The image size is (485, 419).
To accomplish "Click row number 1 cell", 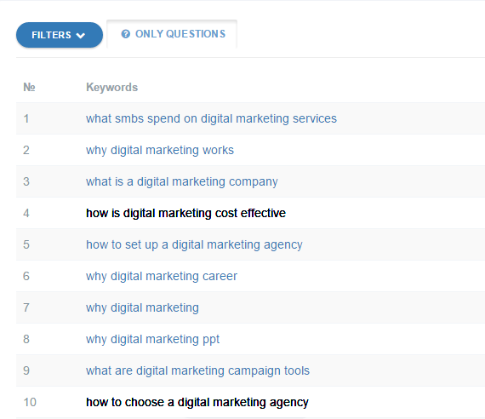I will click(26, 118).
